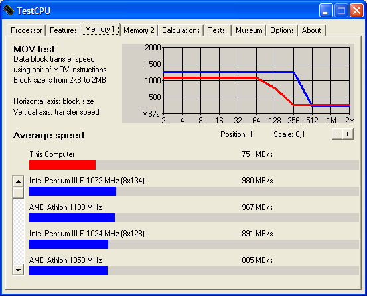Switch to the Tests tab
Image resolution: width=367 pixels, height=296 pixels.
pyautogui.click(x=217, y=30)
